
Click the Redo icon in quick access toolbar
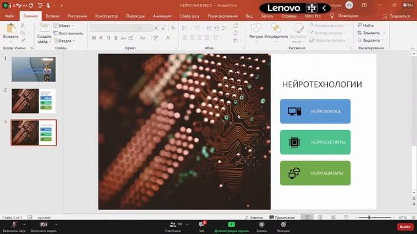31,5
